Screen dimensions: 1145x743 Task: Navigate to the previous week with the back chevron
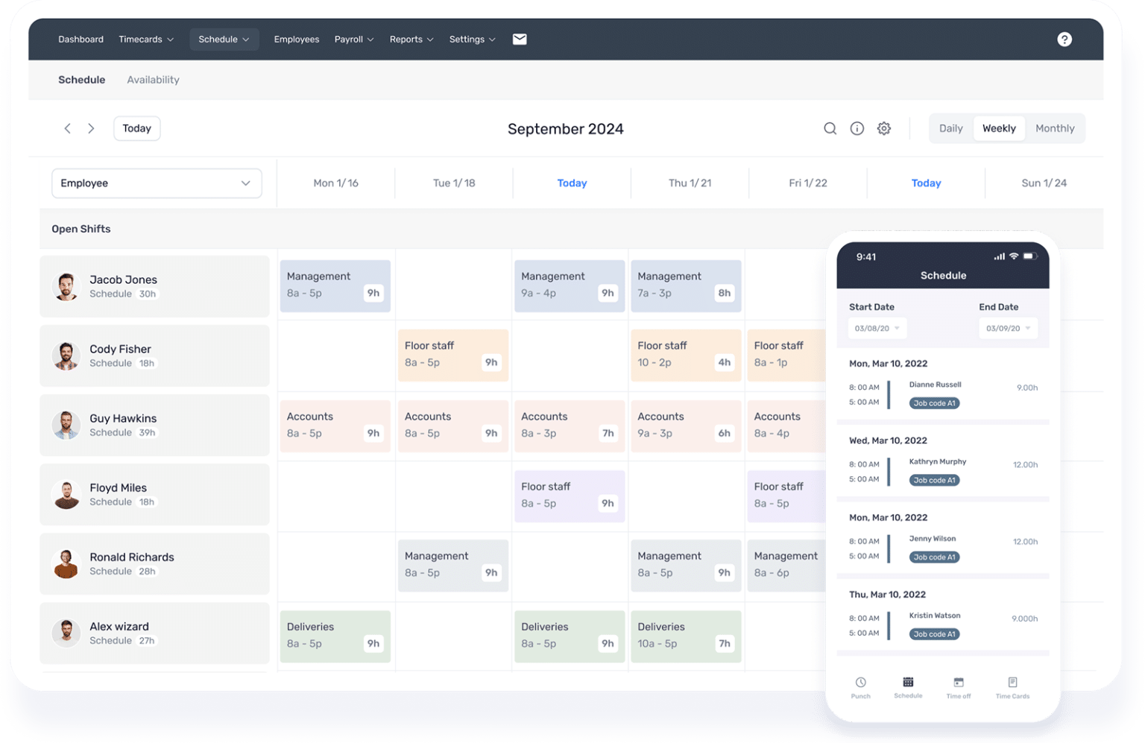(67, 128)
